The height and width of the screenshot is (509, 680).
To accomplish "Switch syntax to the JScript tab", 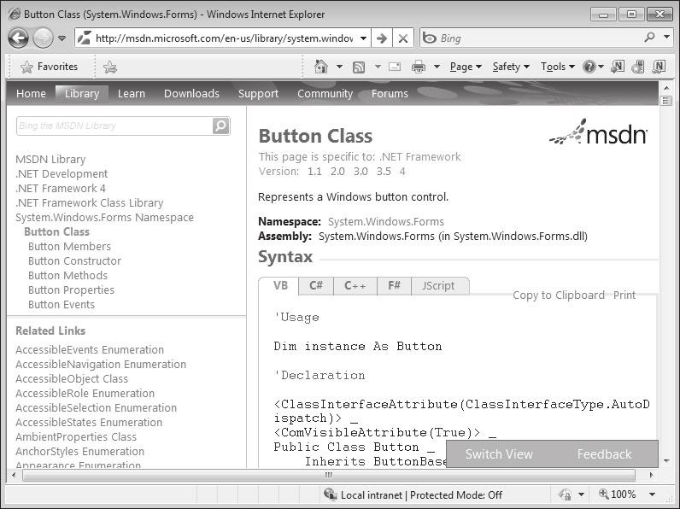I will pos(439,286).
